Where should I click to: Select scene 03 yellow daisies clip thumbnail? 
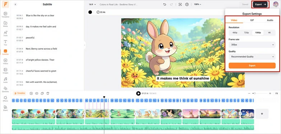click(97, 114)
